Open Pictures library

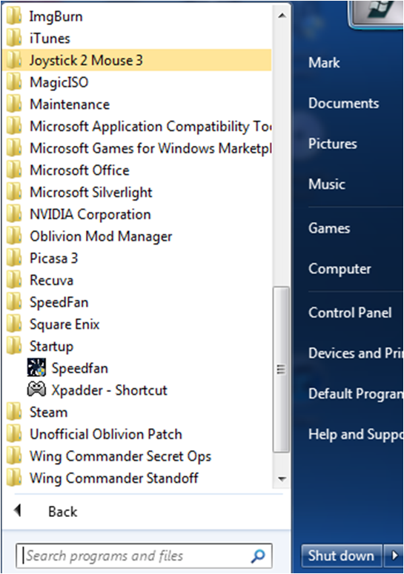tap(333, 143)
